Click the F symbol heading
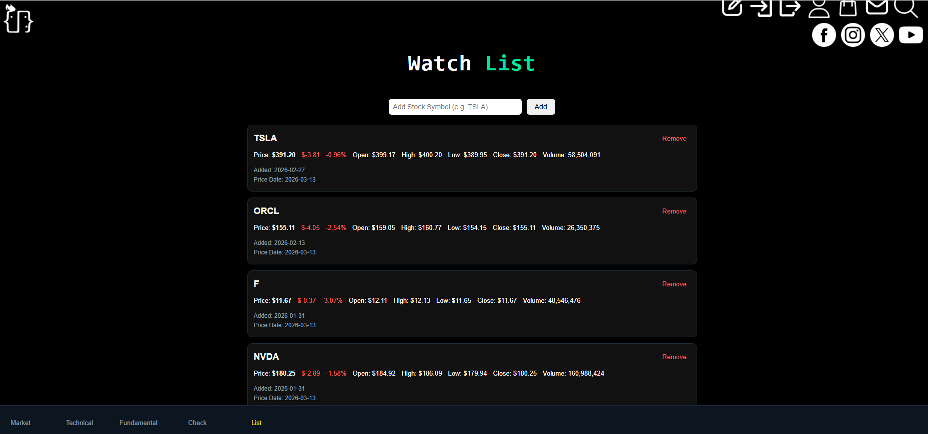 click(256, 284)
